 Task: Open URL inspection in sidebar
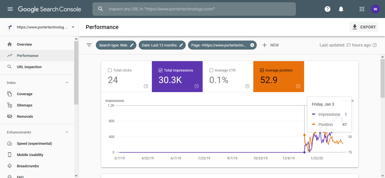[37, 67]
